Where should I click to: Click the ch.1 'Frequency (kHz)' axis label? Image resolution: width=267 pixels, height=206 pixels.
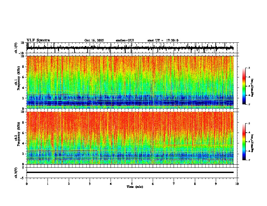18,78
